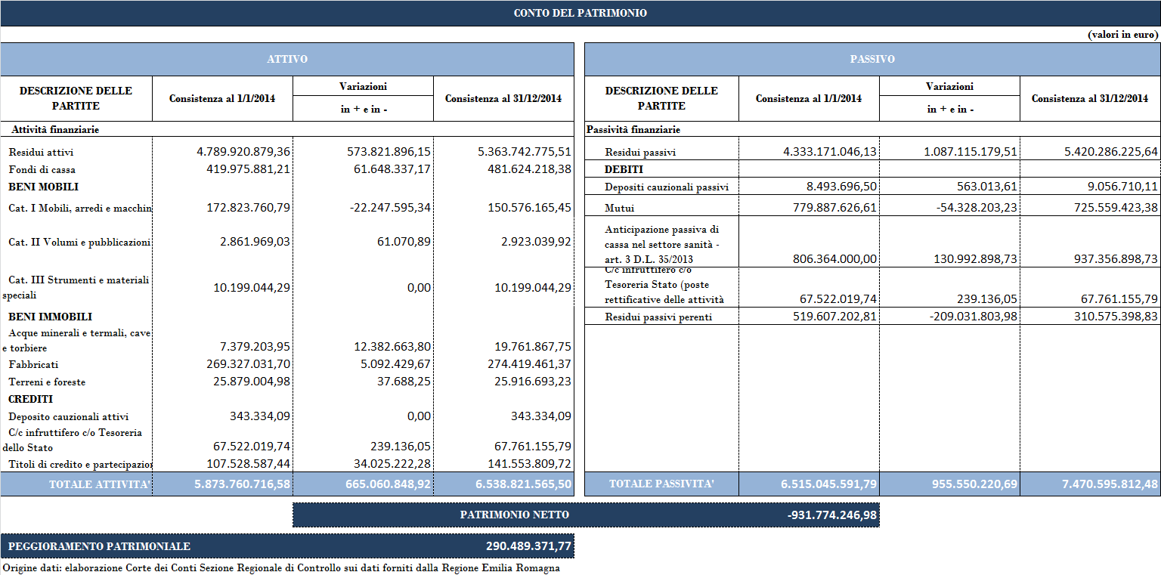Click value -22.247.595,34
The height and width of the screenshot is (575, 1161).
coord(389,207)
